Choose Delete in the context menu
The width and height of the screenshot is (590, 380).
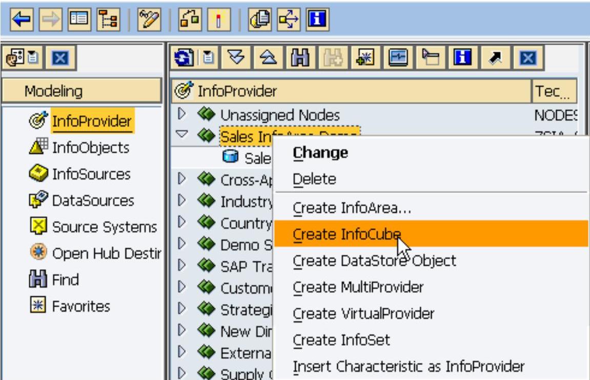(x=314, y=179)
